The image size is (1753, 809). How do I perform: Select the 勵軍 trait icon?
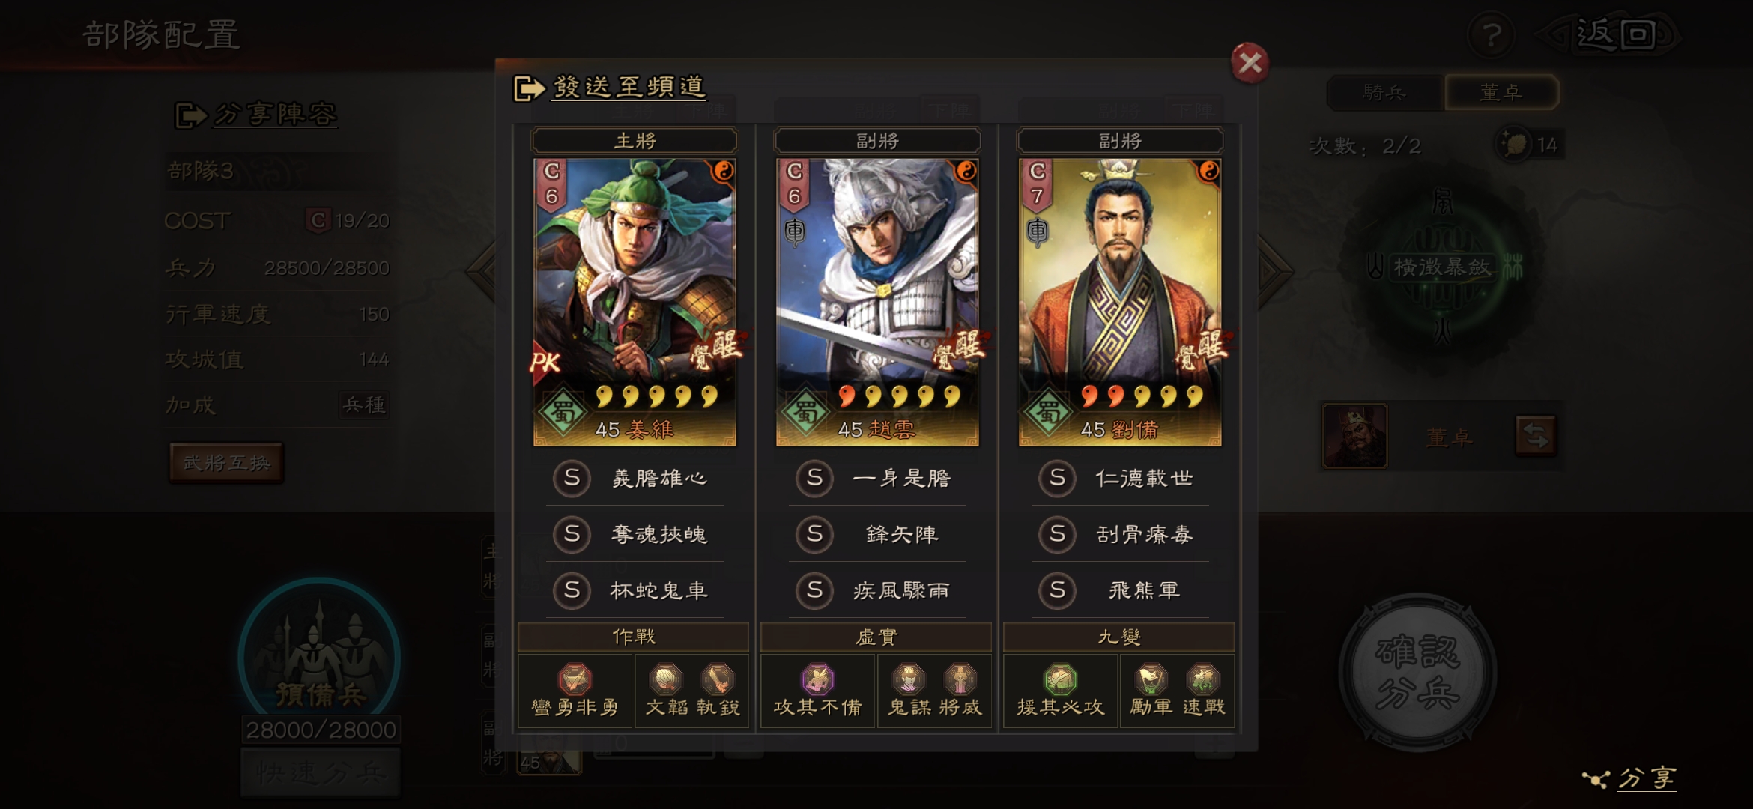(x=1151, y=679)
